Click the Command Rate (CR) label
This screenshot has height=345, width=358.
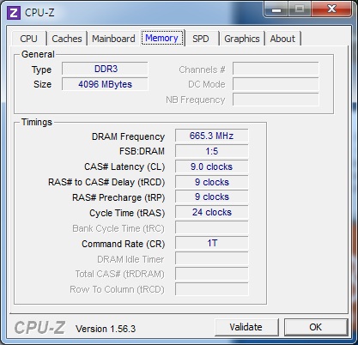point(124,244)
